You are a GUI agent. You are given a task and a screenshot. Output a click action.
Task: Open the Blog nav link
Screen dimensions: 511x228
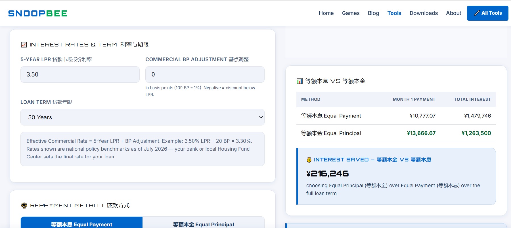373,13
